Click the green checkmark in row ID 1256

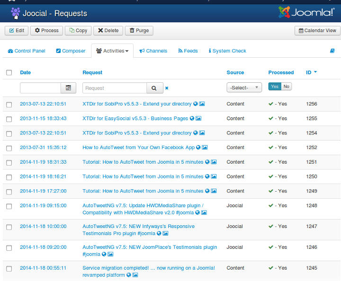[271, 104]
